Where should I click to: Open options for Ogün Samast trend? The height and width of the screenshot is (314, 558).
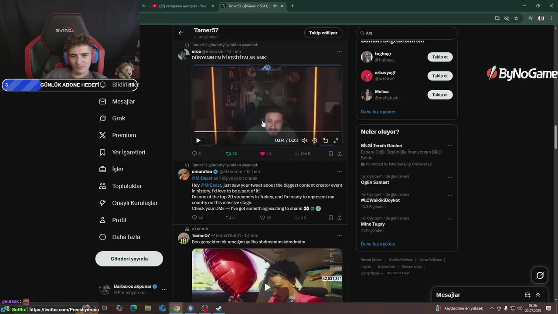coord(450,177)
